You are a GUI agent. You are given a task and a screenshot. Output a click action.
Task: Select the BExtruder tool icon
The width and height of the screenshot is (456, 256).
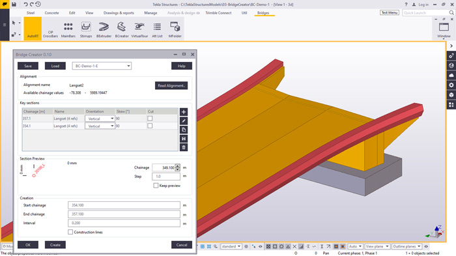(104, 30)
